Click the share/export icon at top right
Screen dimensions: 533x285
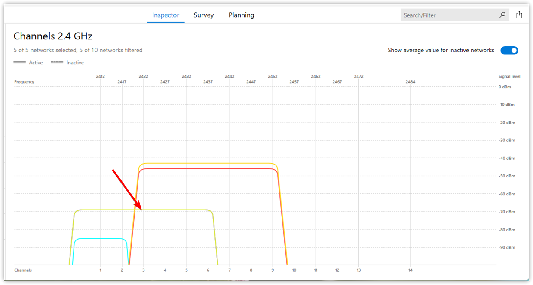pyautogui.click(x=519, y=14)
